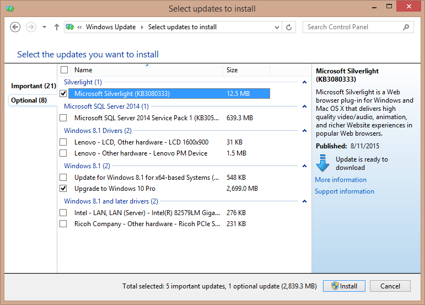Check Lenovo LCD 1600x900 driver update
Viewport: 425px width, 305px height.
coord(63,142)
